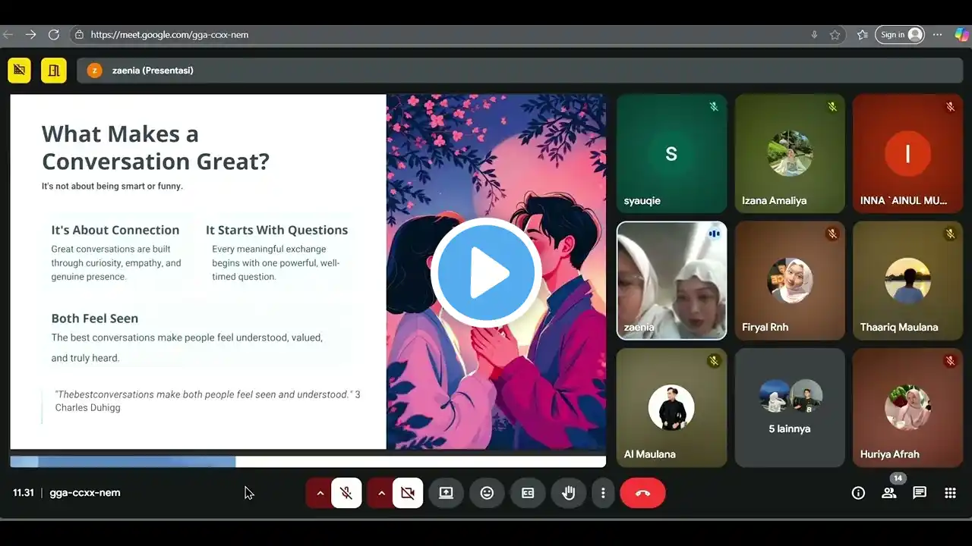Open the browser settings and more menu
The image size is (972, 546).
pos(938,35)
